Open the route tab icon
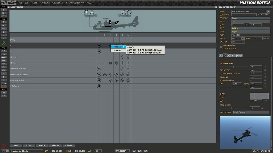Screen dimensions: 273x153 221,56
